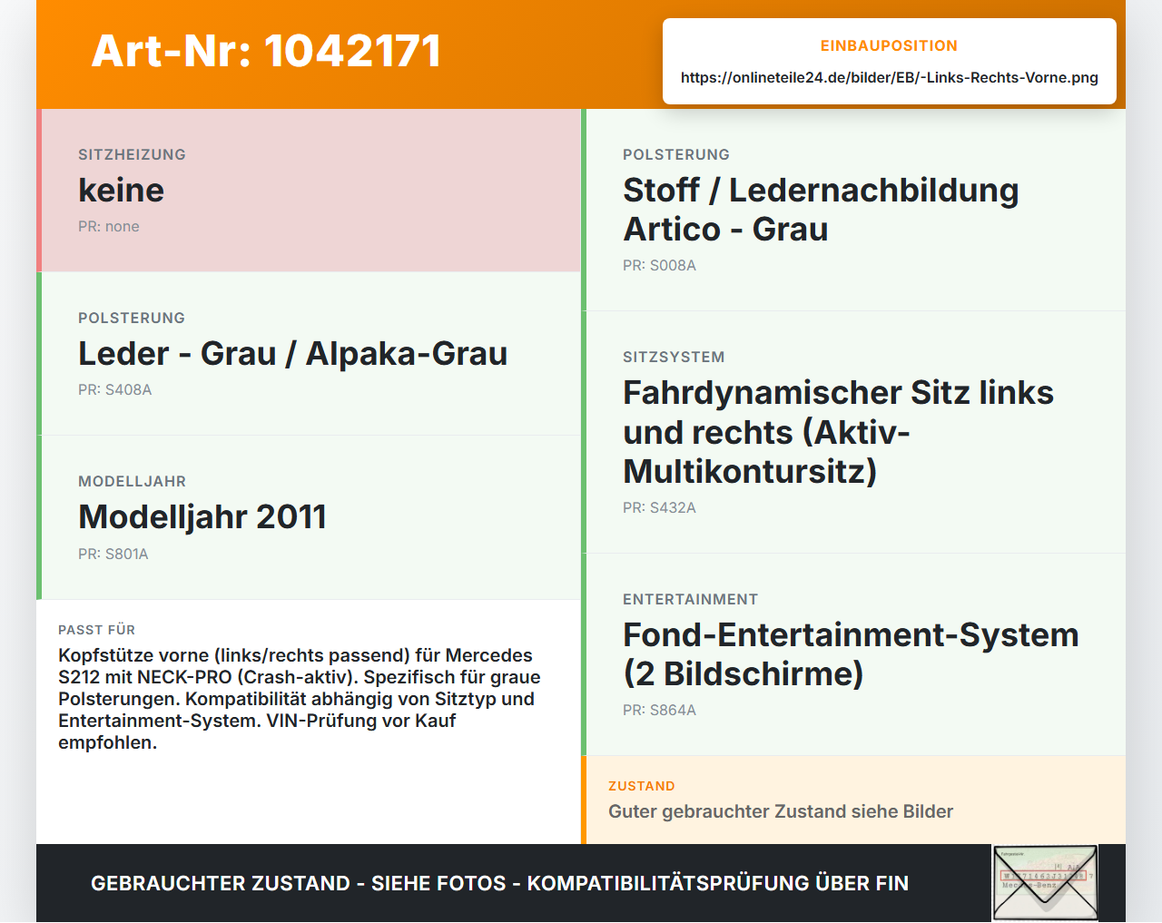Click the PASST FÜR label
Image resolution: width=1162 pixels, height=923 pixels.
click(97, 630)
